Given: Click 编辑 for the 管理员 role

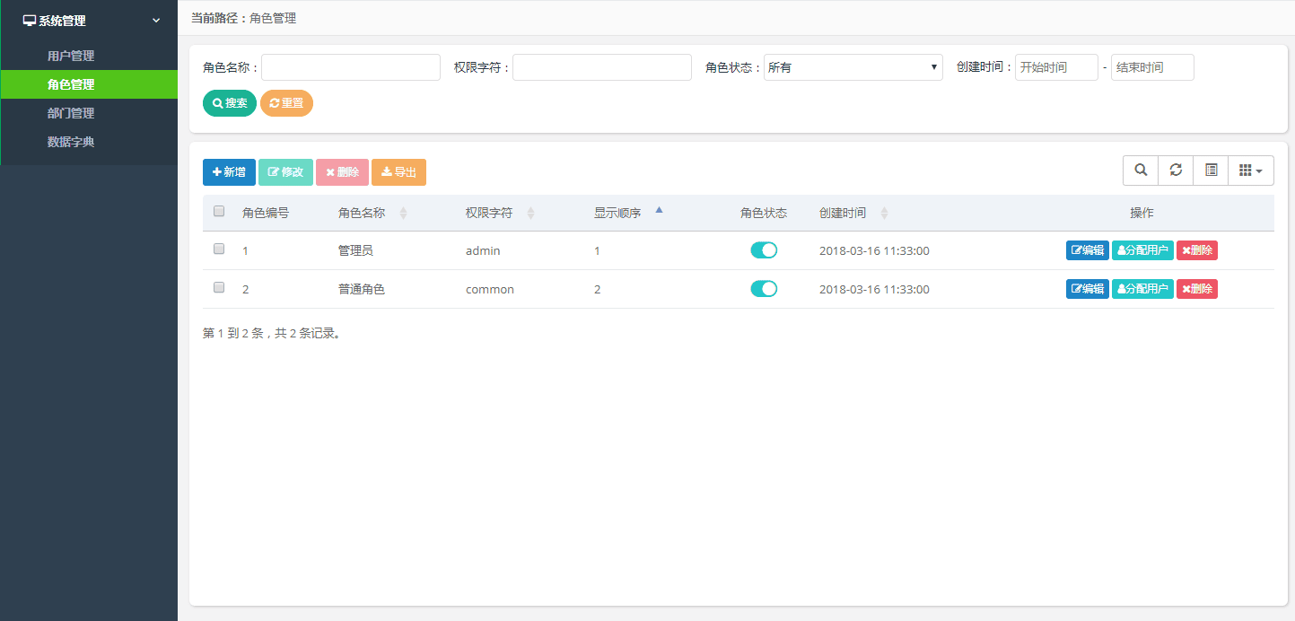Looking at the screenshot, I should point(1087,250).
